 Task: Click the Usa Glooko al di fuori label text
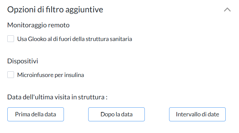click(75, 39)
